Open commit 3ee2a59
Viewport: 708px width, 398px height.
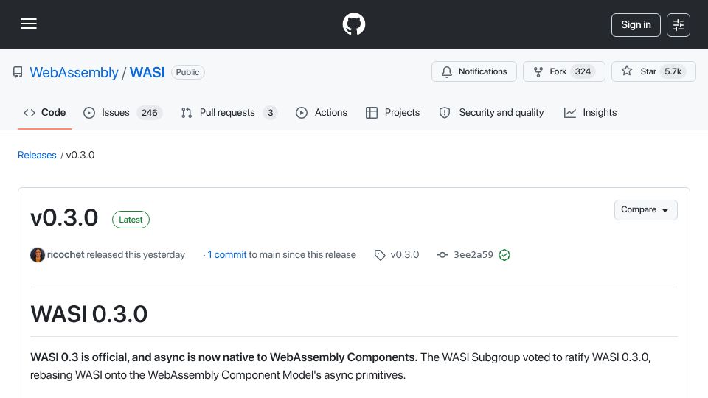click(x=473, y=254)
